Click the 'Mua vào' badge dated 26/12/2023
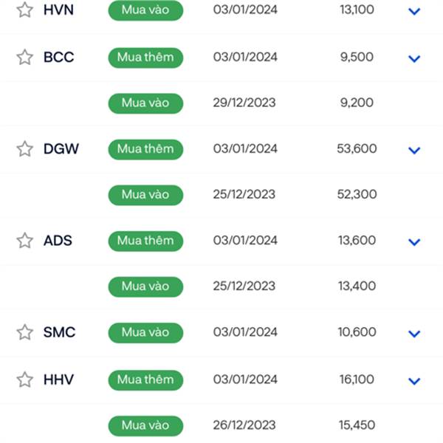Screen dimensions: 443x443 tap(145, 426)
